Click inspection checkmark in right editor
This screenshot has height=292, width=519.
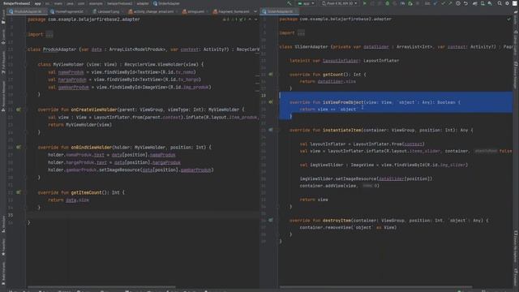[x=508, y=19]
